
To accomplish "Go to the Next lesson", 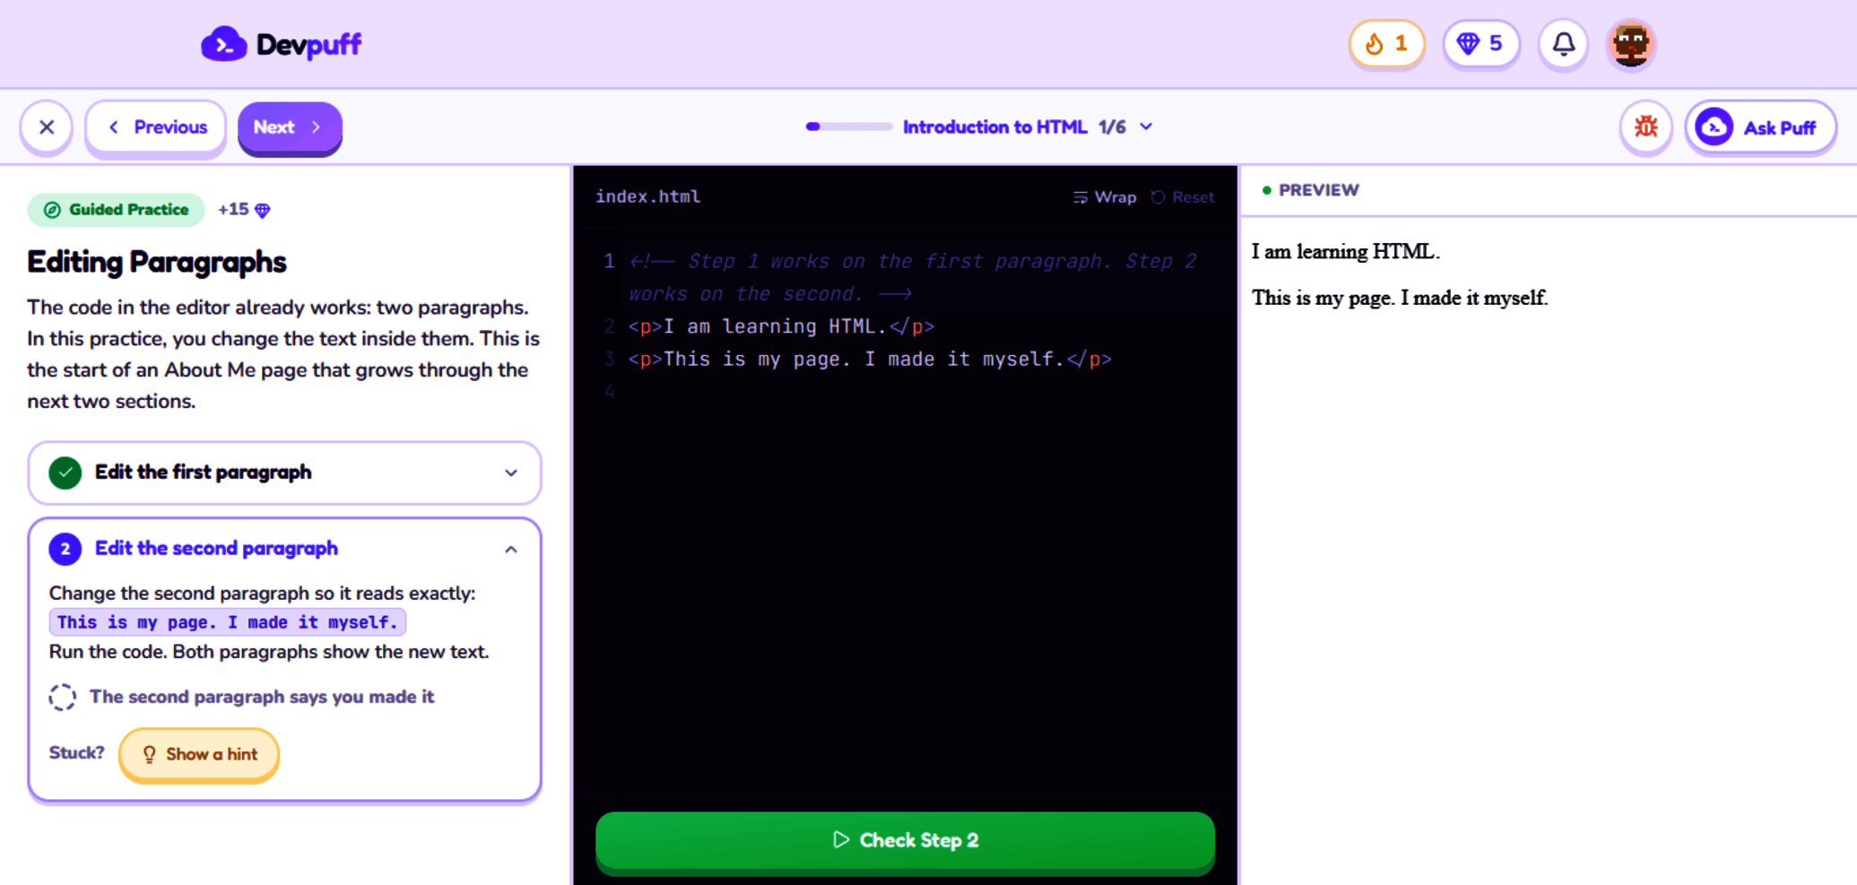I will (x=289, y=127).
